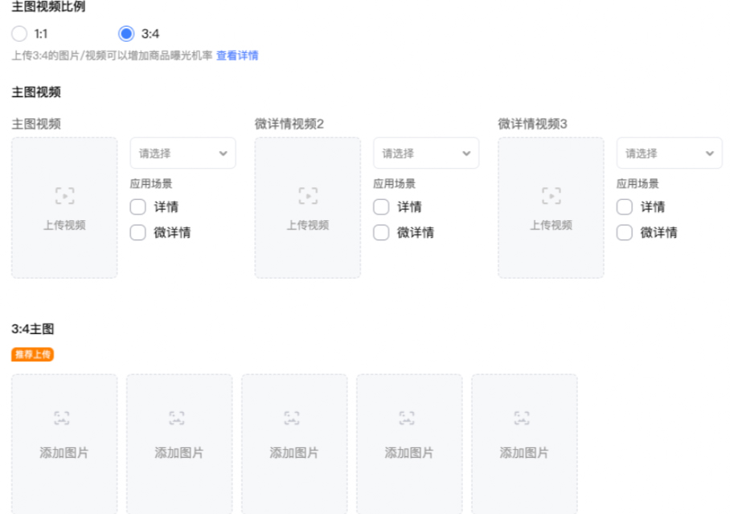
Task: Select the 3:4 aspect ratio option
Action: pos(128,34)
